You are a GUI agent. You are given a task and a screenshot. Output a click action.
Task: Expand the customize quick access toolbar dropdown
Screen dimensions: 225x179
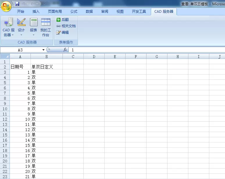44,4
